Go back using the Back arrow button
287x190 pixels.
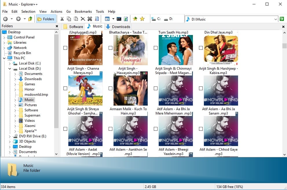coord(6,19)
